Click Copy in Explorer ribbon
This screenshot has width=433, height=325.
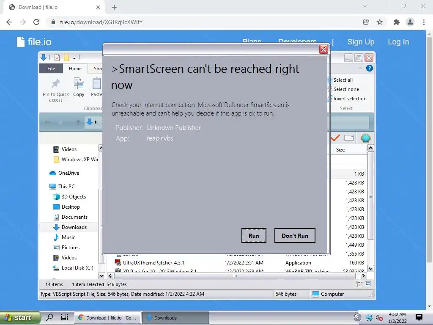pyautogui.click(x=79, y=87)
